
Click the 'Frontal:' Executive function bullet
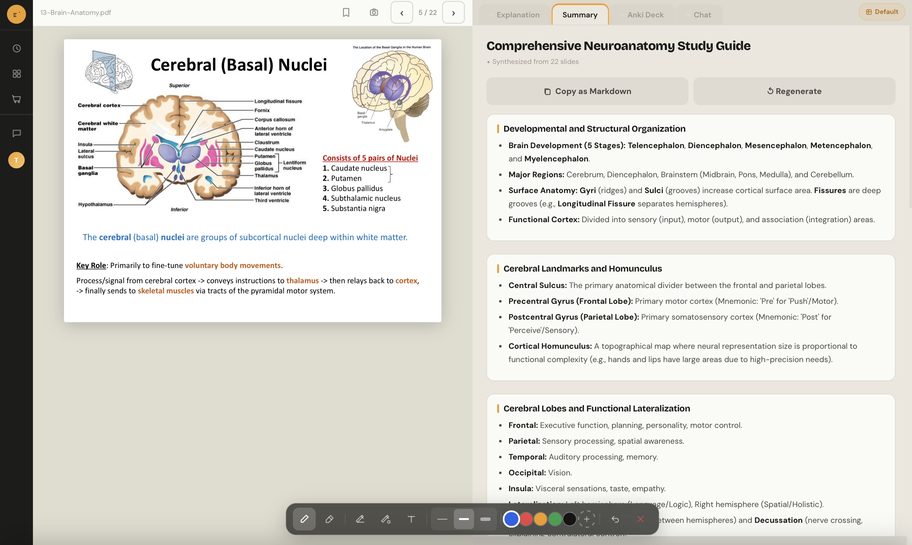(625, 425)
